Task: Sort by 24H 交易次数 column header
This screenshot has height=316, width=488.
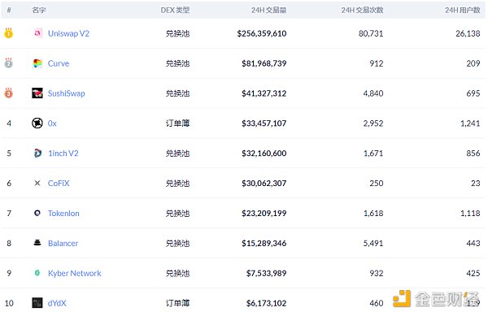Action: pyautogui.click(x=362, y=11)
